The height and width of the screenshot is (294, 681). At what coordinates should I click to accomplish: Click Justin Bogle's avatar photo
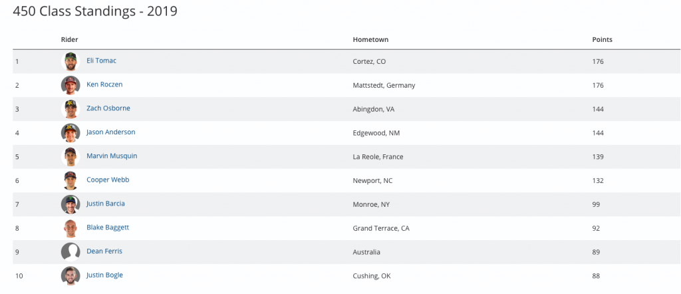click(x=70, y=276)
